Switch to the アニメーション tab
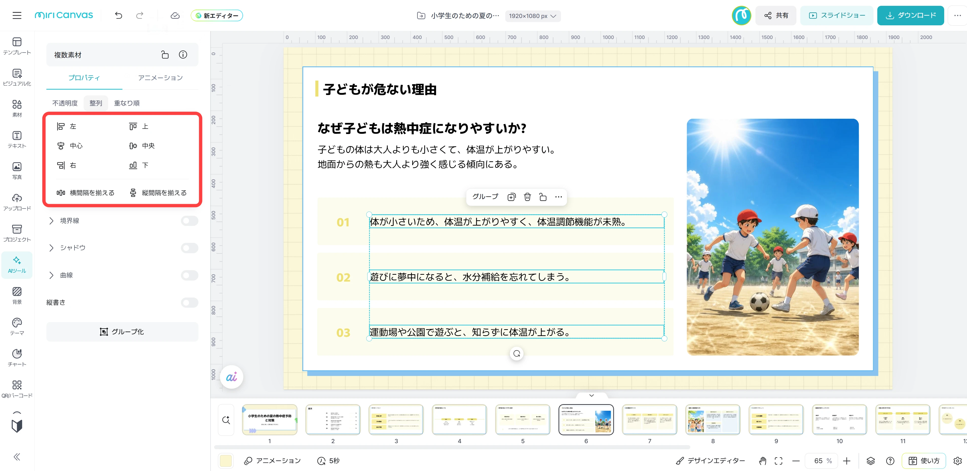Screen dimensions: 967x471 (160, 78)
